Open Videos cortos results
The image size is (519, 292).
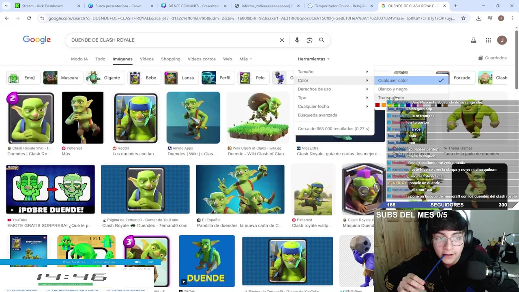[202, 59]
